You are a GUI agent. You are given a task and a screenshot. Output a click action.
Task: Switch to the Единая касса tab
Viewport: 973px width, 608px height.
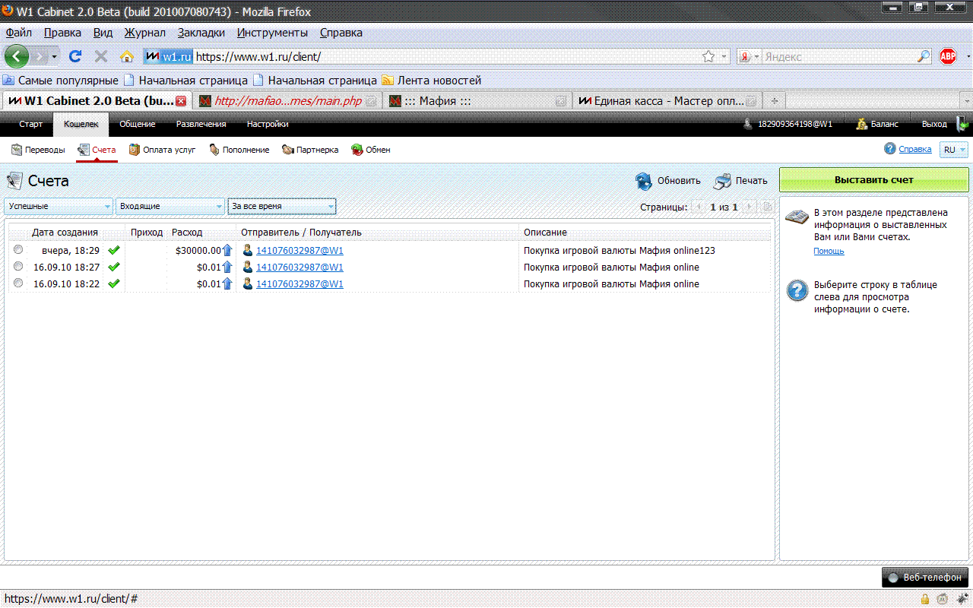(667, 101)
